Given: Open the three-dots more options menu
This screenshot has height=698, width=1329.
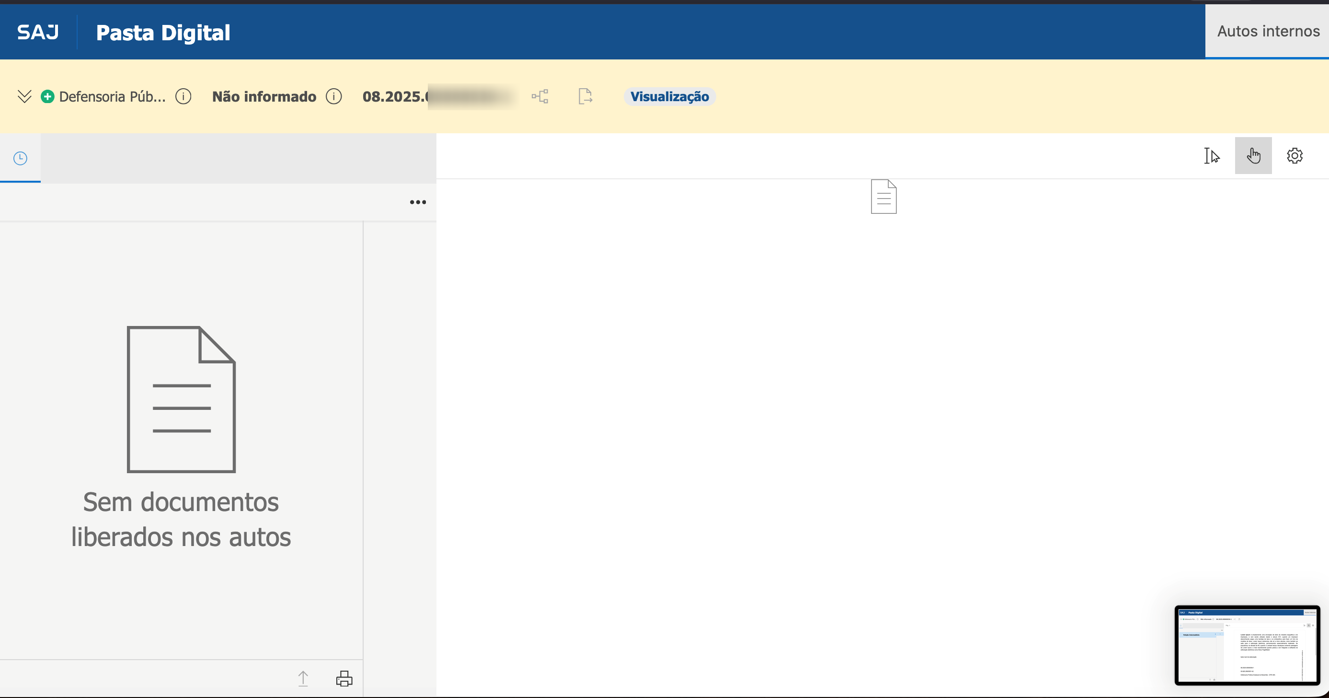Looking at the screenshot, I should tap(418, 202).
